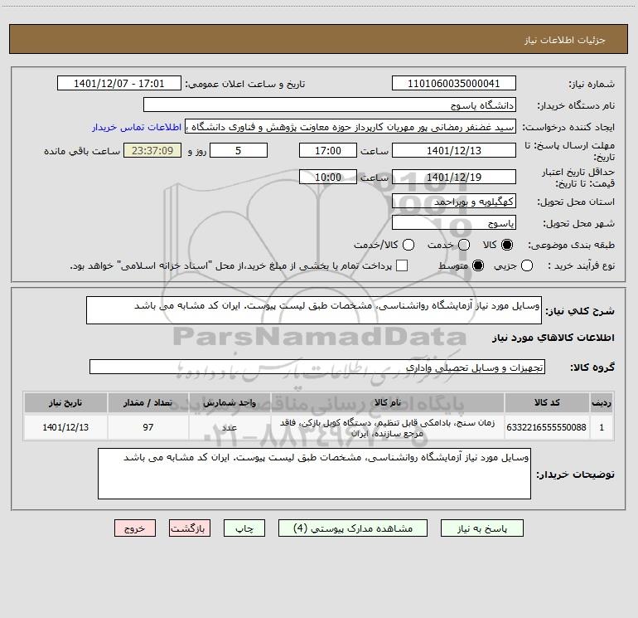
Task: Choose the متوسط purchase type radio
Action: point(478,265)
